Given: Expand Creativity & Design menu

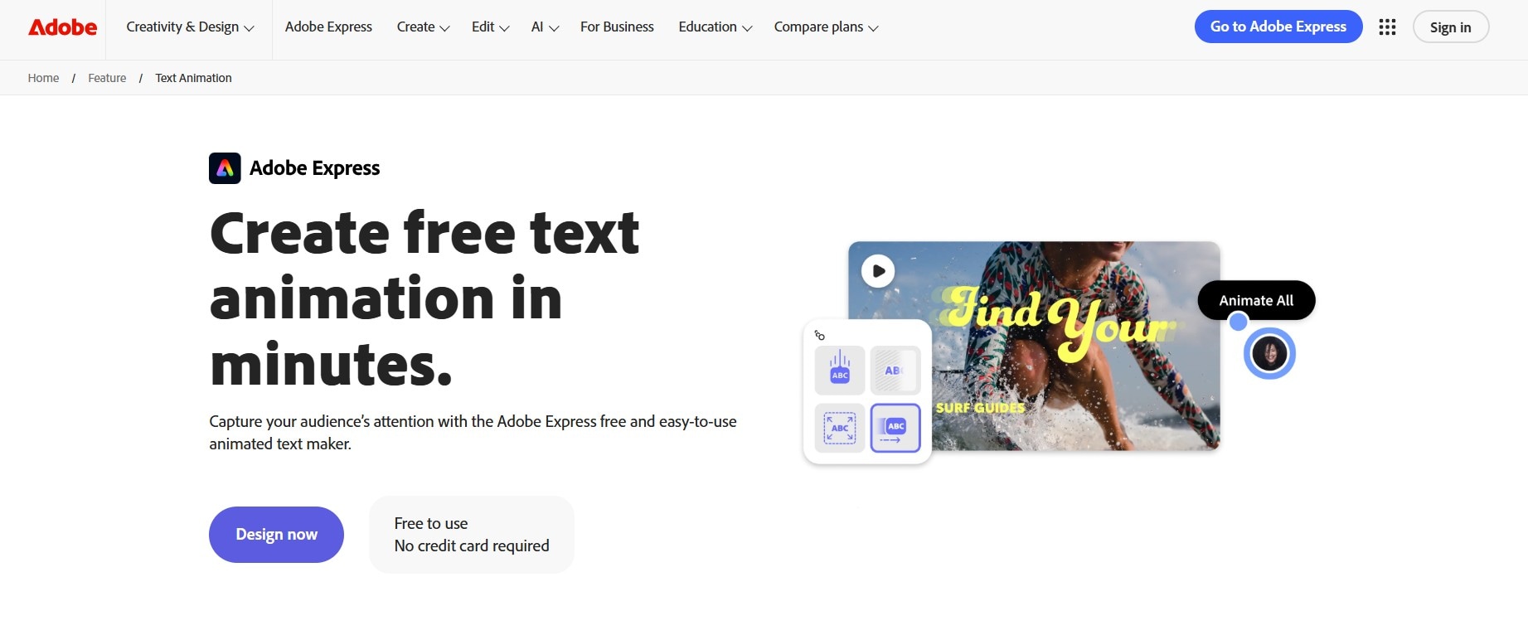Looking at the screenshot, I should coord(190,27).
